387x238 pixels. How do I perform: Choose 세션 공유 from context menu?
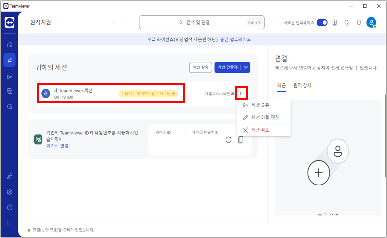[264, 105]
